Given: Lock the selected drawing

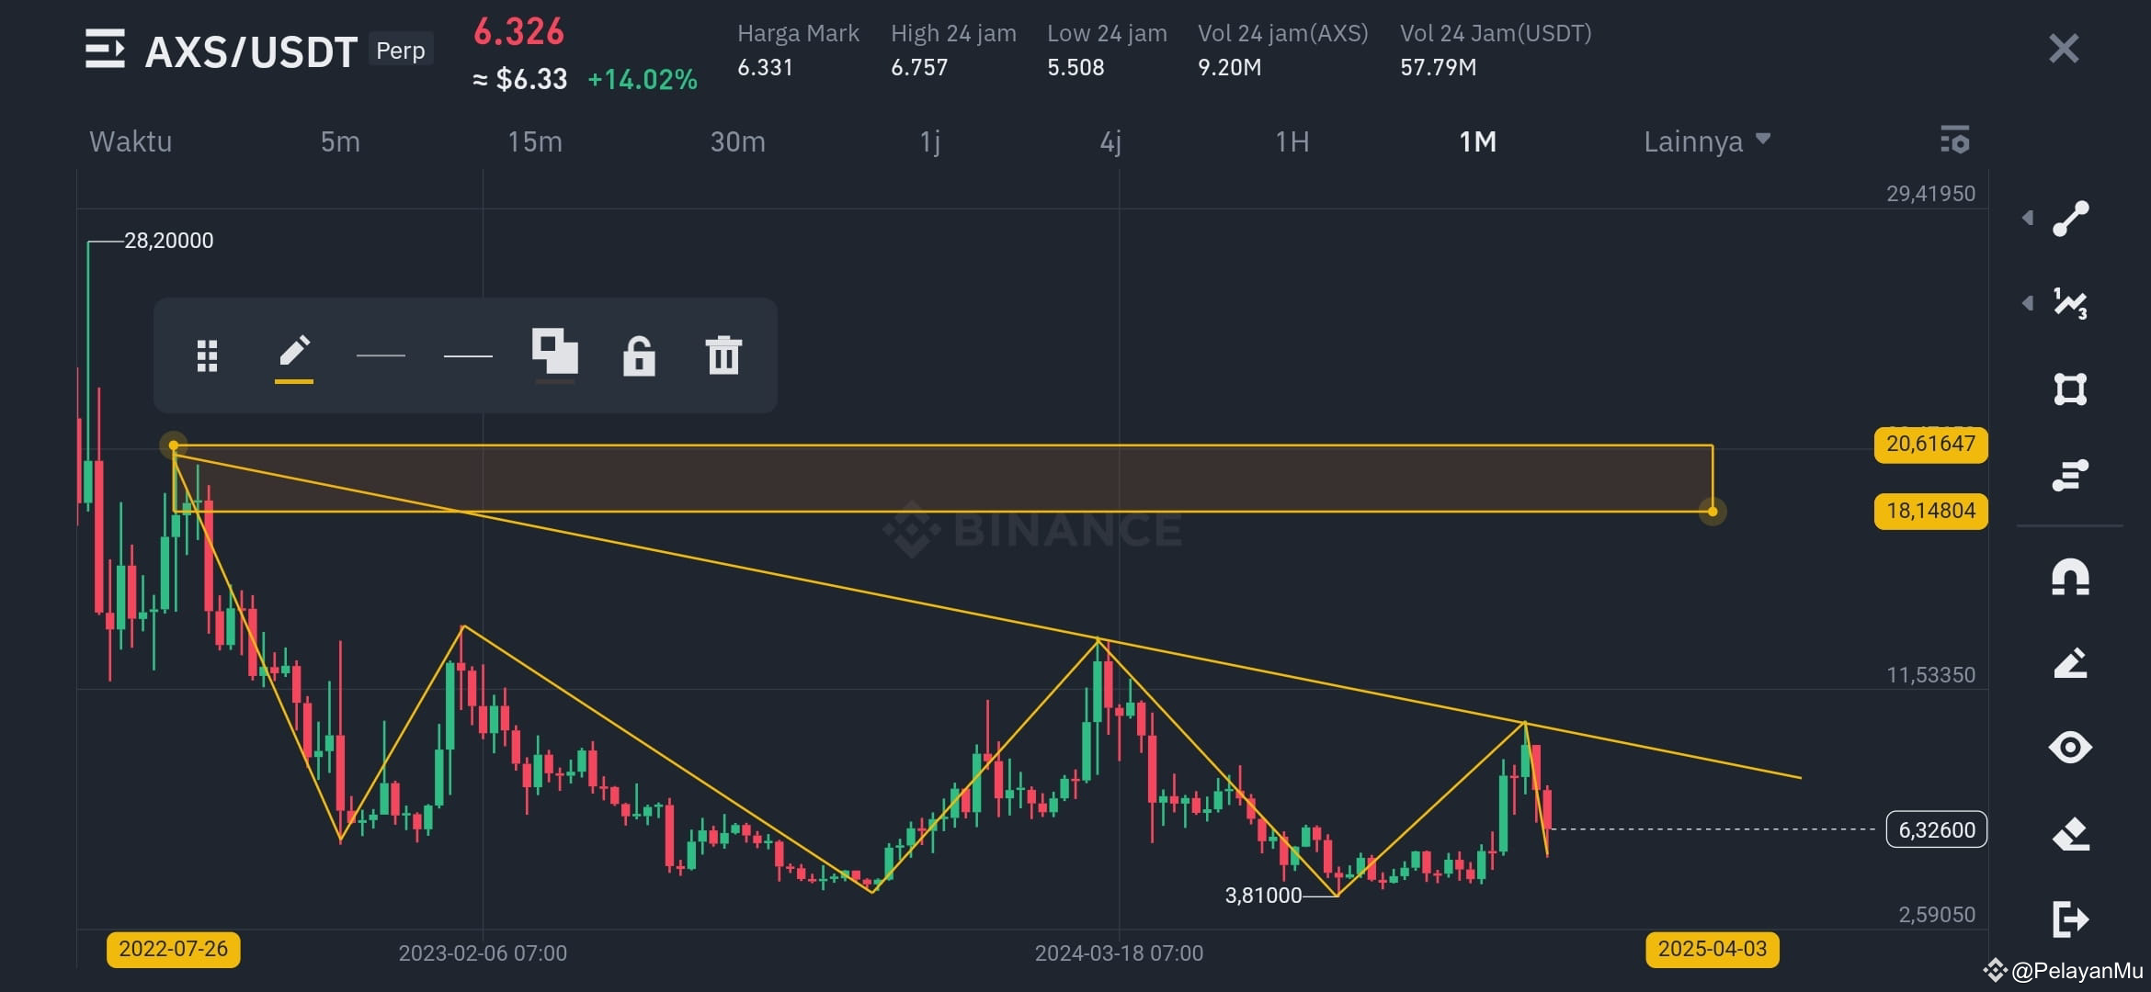Looking at the screenshot, I should click(x=640, y=356).
